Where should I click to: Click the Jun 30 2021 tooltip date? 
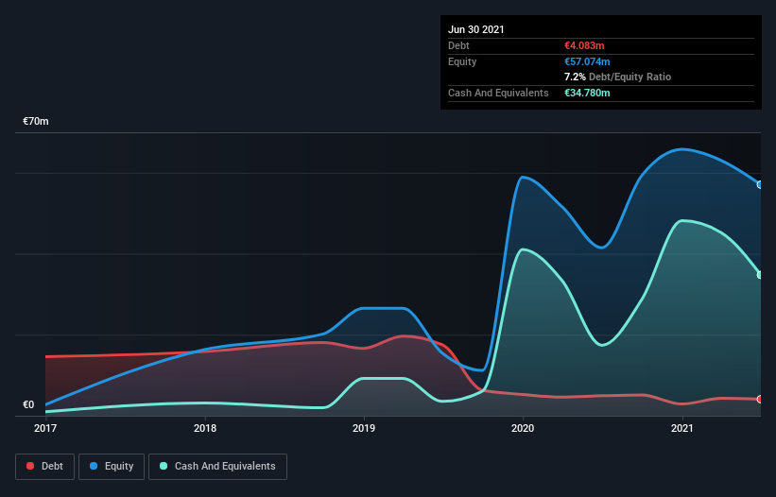(476, 29)
